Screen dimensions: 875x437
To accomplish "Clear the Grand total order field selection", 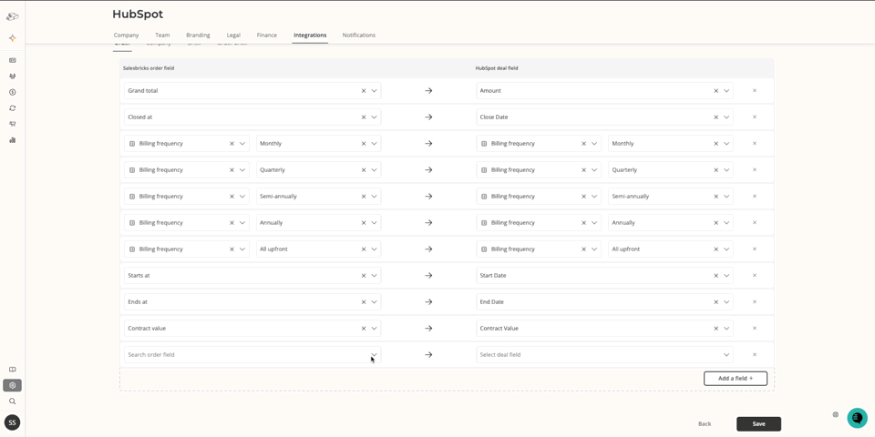I will point(364,90).
